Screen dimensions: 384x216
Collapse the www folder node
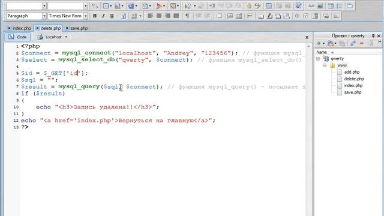(x=325, y=65)
